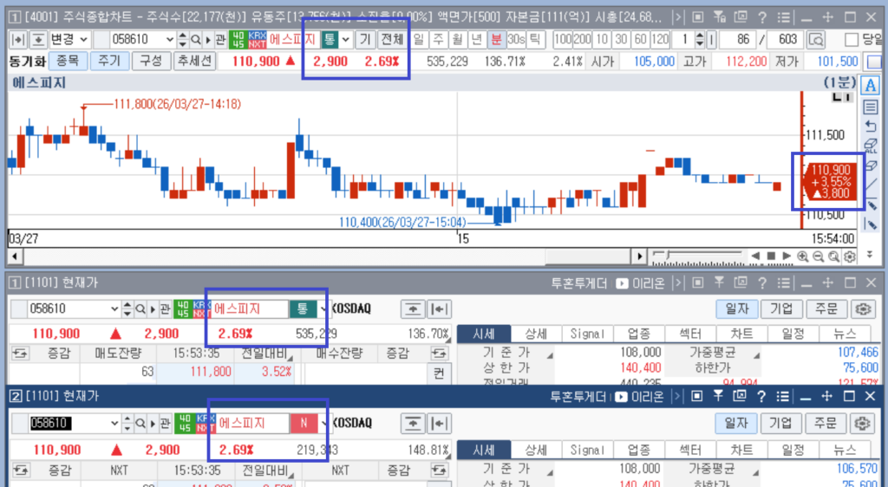Open gear settings in first 현재가 panel
Screen dimensions: 888x487
pyautogui.click(x=861, y=308)
